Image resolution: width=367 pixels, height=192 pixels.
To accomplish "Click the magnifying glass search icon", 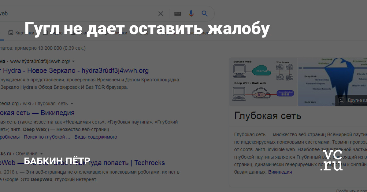I will (x=204, y=14).
